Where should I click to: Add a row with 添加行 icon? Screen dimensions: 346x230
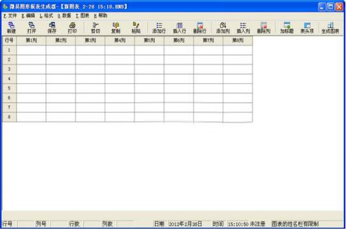[159, 27]
